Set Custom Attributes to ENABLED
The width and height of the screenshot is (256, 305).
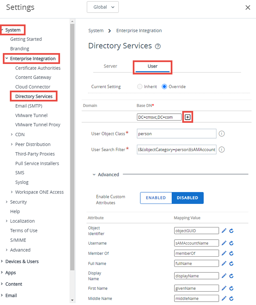pos(156,198)
